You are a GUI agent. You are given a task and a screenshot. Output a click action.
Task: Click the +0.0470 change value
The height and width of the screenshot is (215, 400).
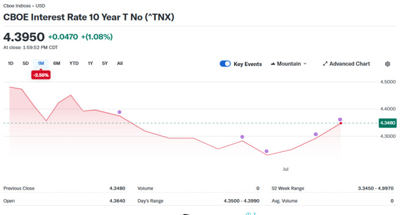[x=63, y=37]
